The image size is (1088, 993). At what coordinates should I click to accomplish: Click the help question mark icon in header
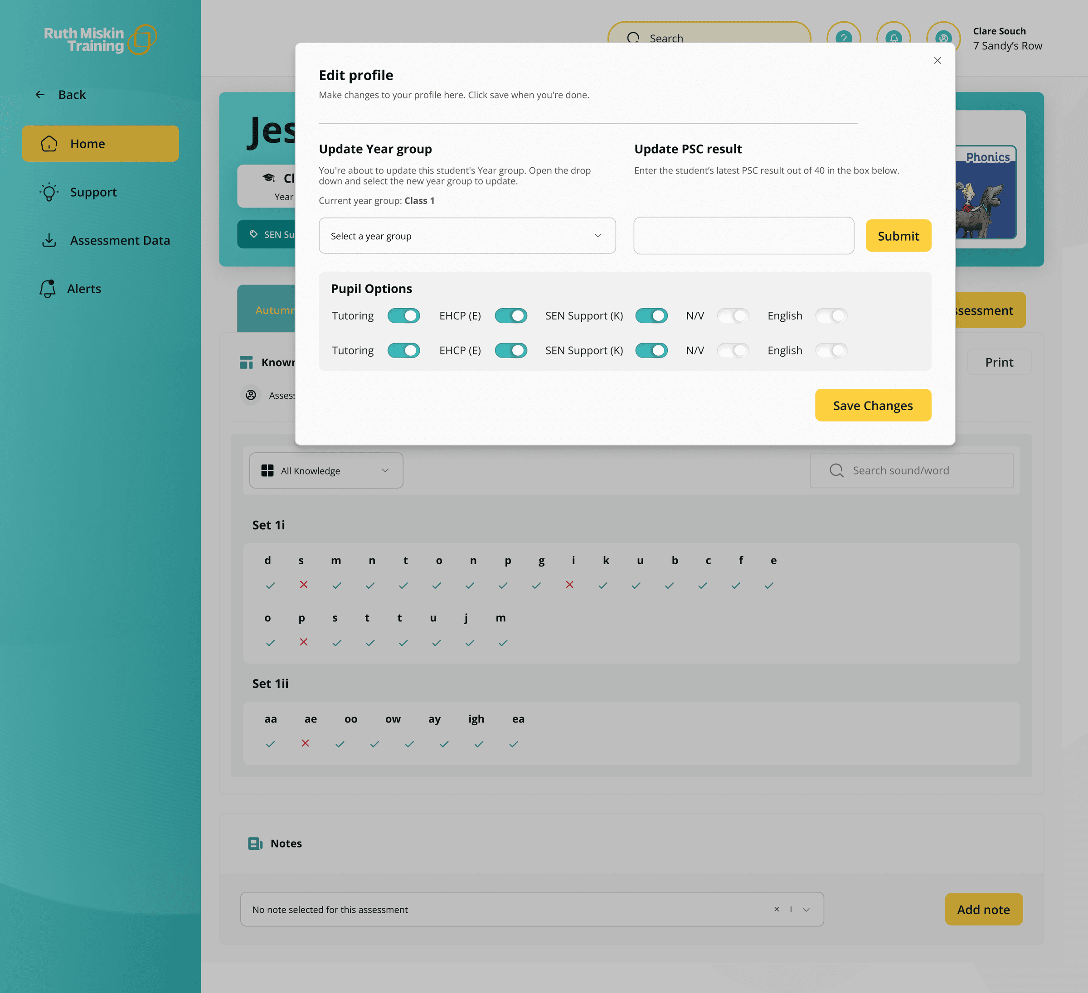coord(844,39)
